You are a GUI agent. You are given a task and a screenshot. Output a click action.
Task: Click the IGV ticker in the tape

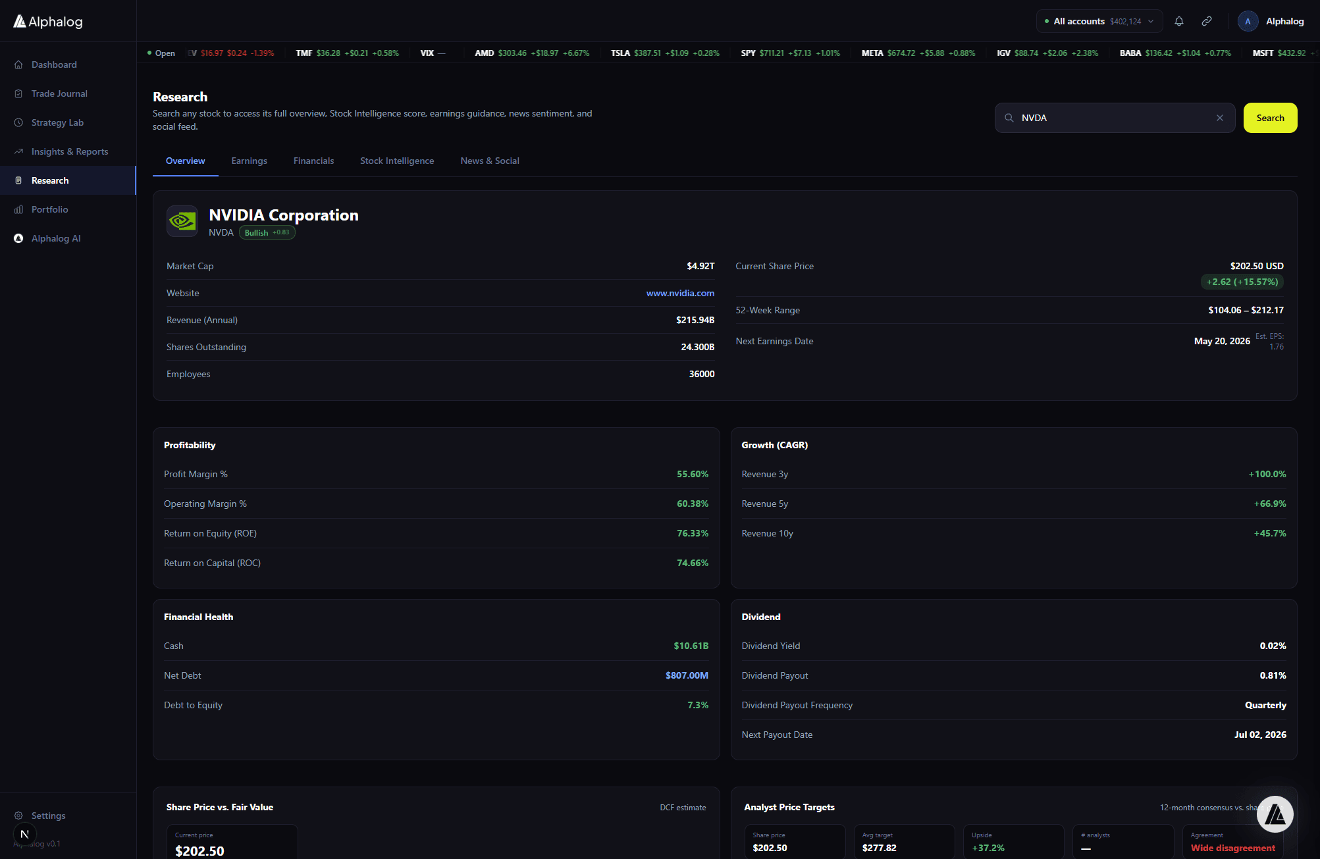[1047, 53]
